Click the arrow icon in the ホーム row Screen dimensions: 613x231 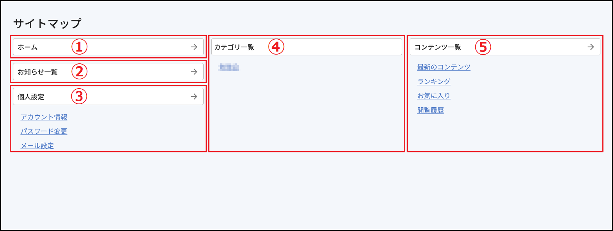(194, 47)
